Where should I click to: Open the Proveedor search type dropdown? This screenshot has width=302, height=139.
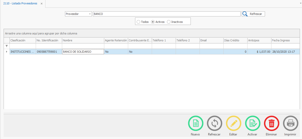(90, 14)
